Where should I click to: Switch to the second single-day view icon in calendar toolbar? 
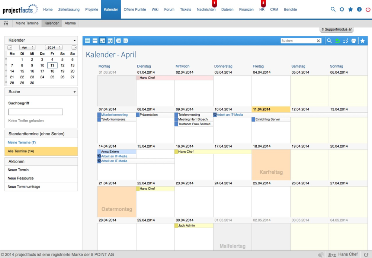(x=95, y=41)
